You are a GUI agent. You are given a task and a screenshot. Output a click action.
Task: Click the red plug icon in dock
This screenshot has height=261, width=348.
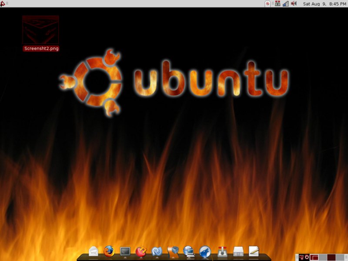click(x=141, y=251)
